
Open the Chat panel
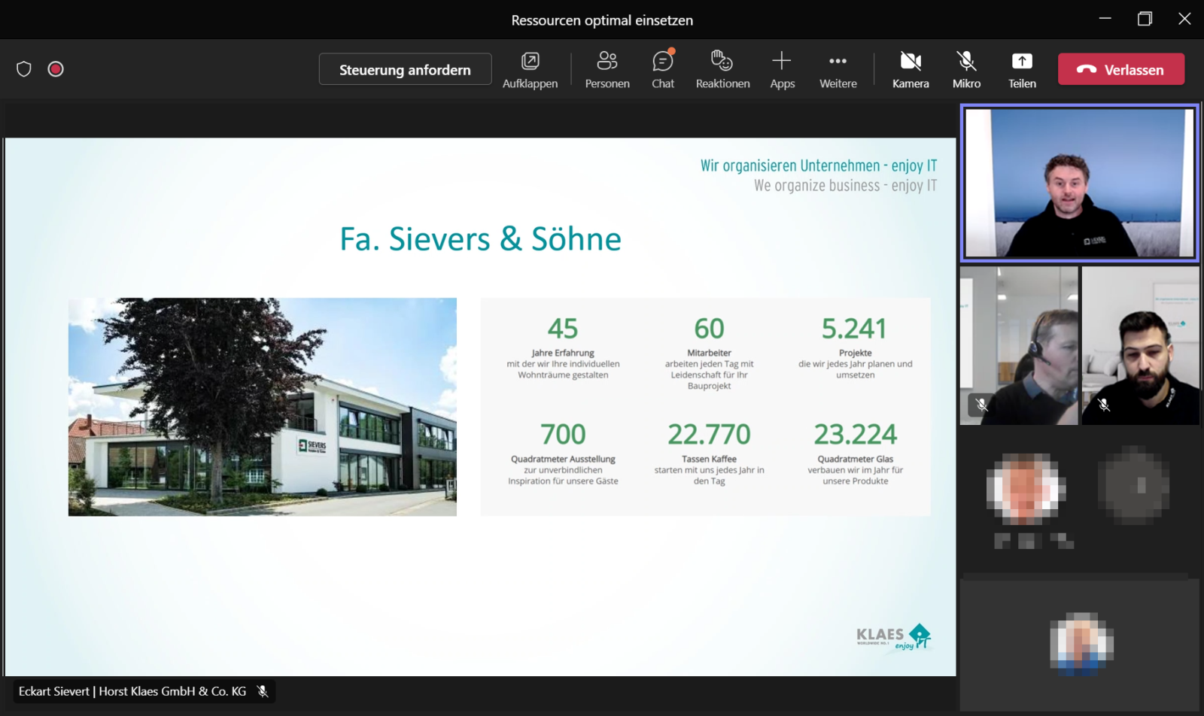663,70
